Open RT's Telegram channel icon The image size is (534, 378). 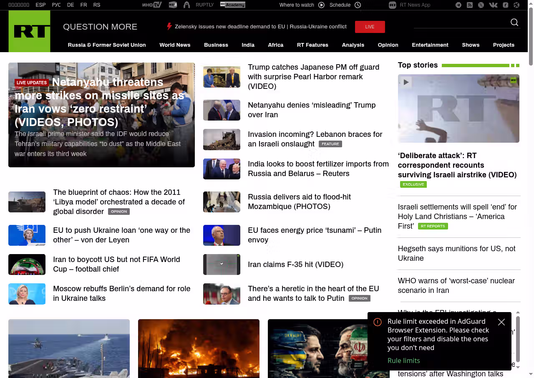[458, 5]
